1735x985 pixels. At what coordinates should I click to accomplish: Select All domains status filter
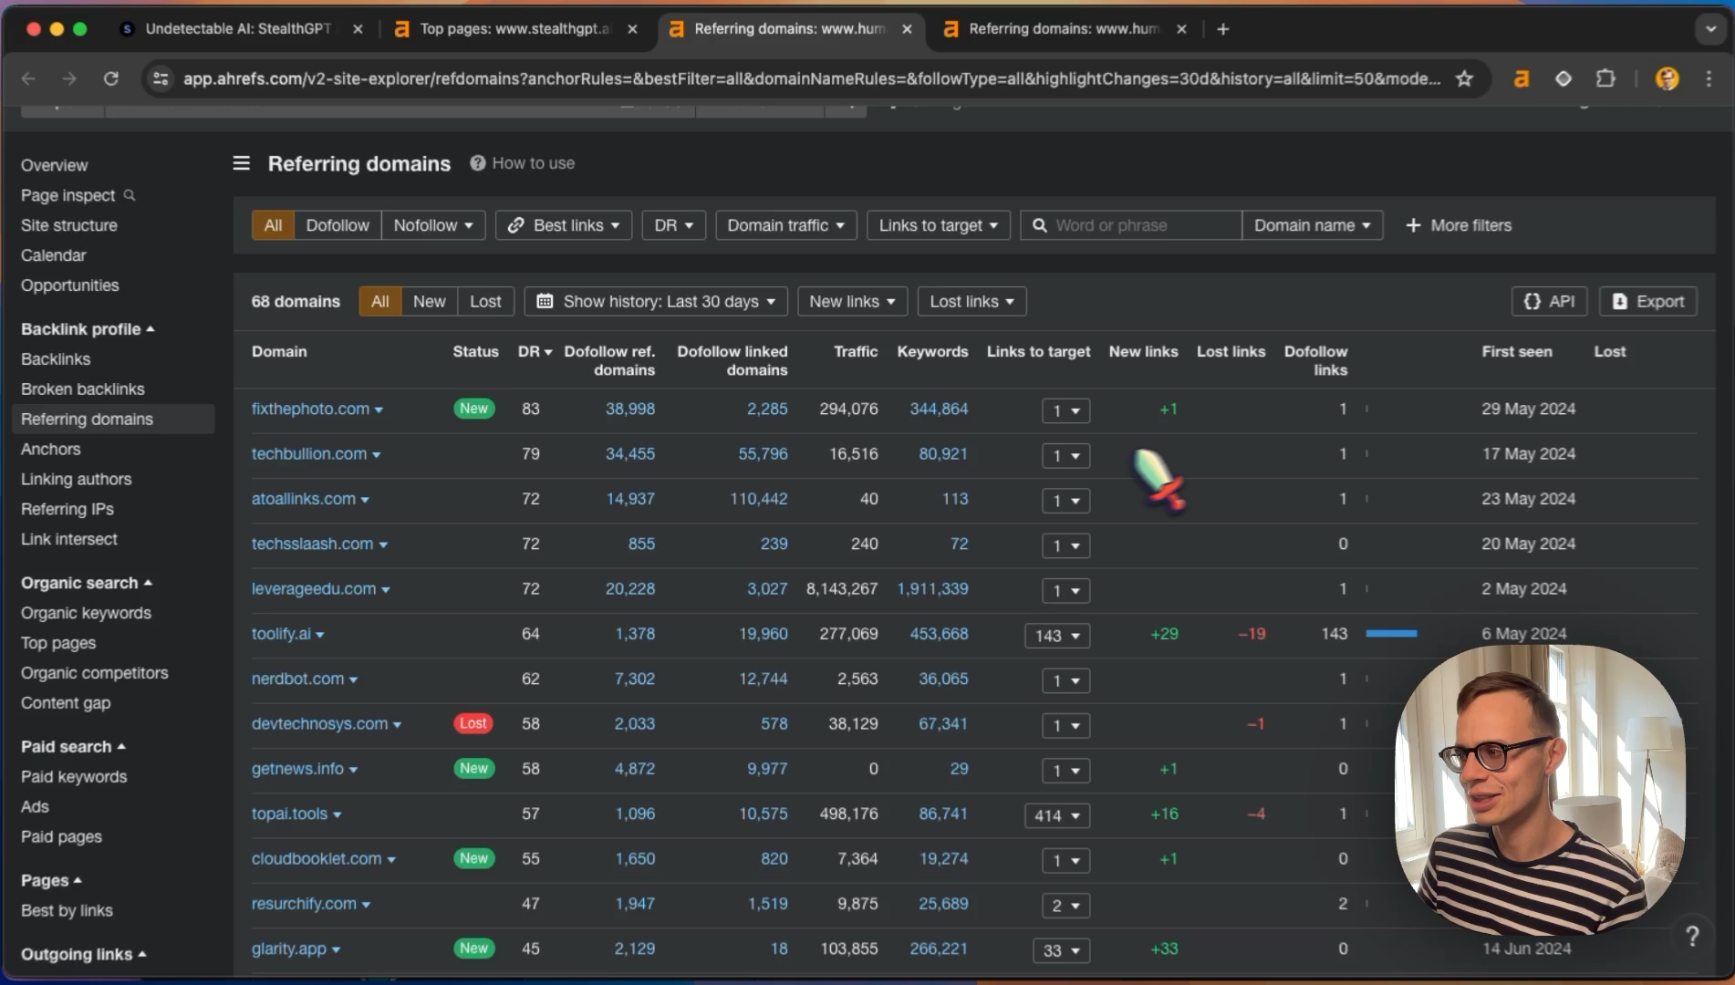pos(380,301)
